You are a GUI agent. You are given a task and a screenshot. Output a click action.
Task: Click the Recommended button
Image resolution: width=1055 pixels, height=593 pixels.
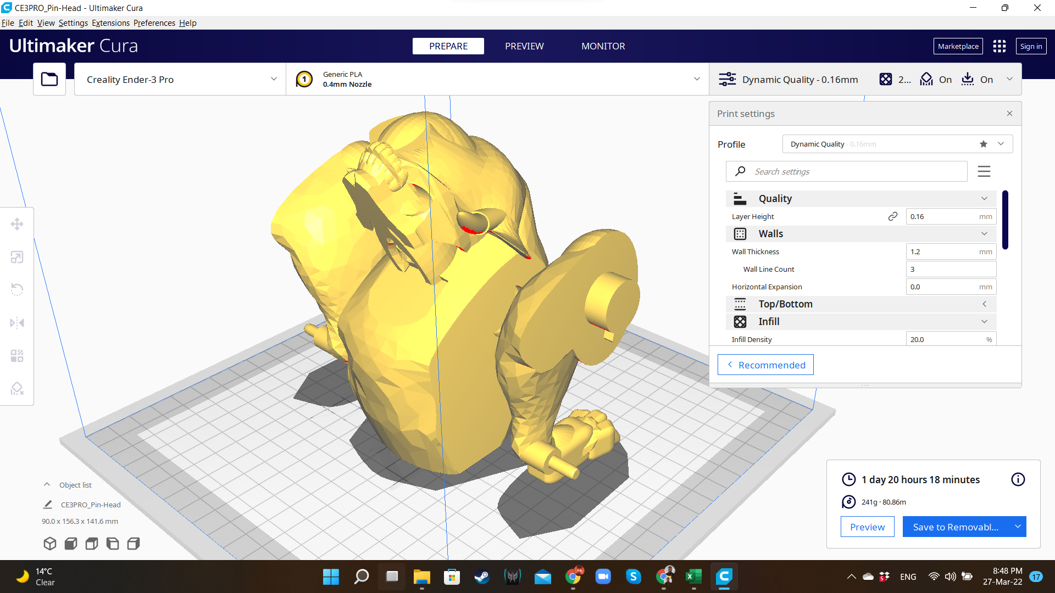click(765, 365)
